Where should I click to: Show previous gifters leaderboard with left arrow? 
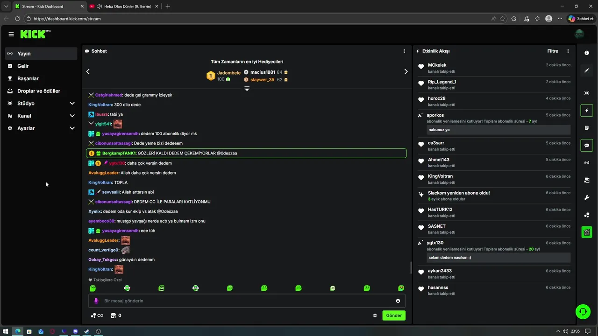pos(88,71)
